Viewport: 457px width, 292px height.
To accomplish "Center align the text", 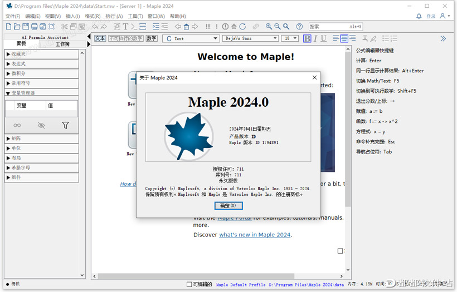I will pos(344,38).
